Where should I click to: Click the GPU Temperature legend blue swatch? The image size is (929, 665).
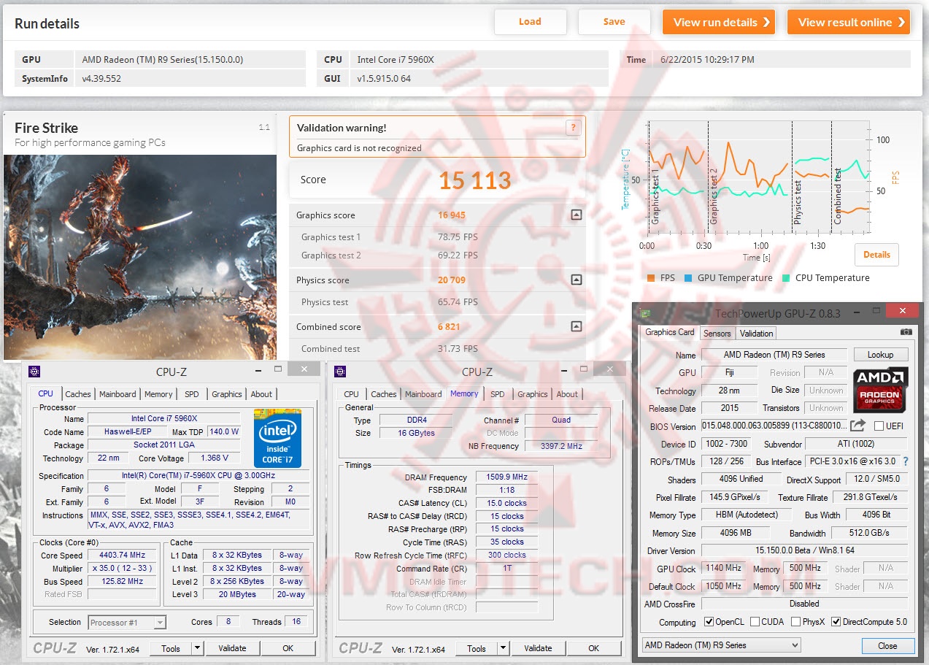click(x=689, y=278)
